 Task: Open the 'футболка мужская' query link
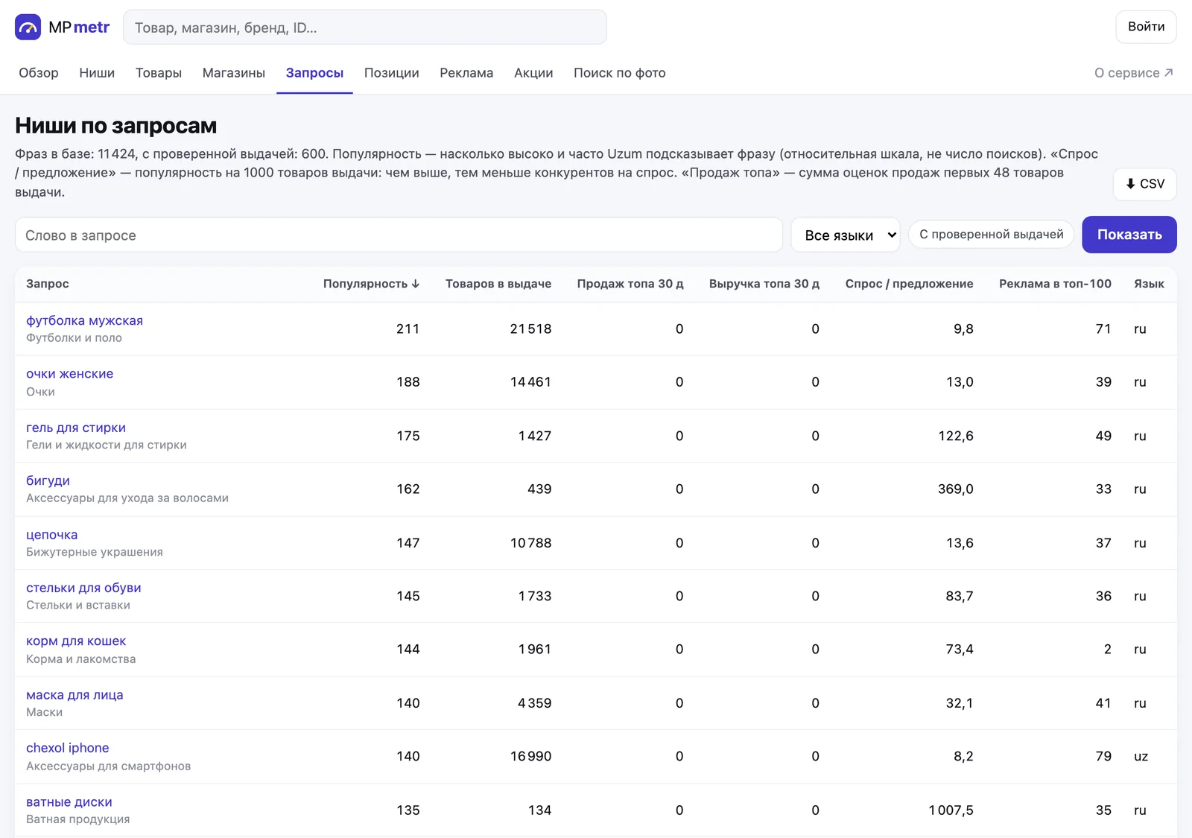[x=84, y=321]
